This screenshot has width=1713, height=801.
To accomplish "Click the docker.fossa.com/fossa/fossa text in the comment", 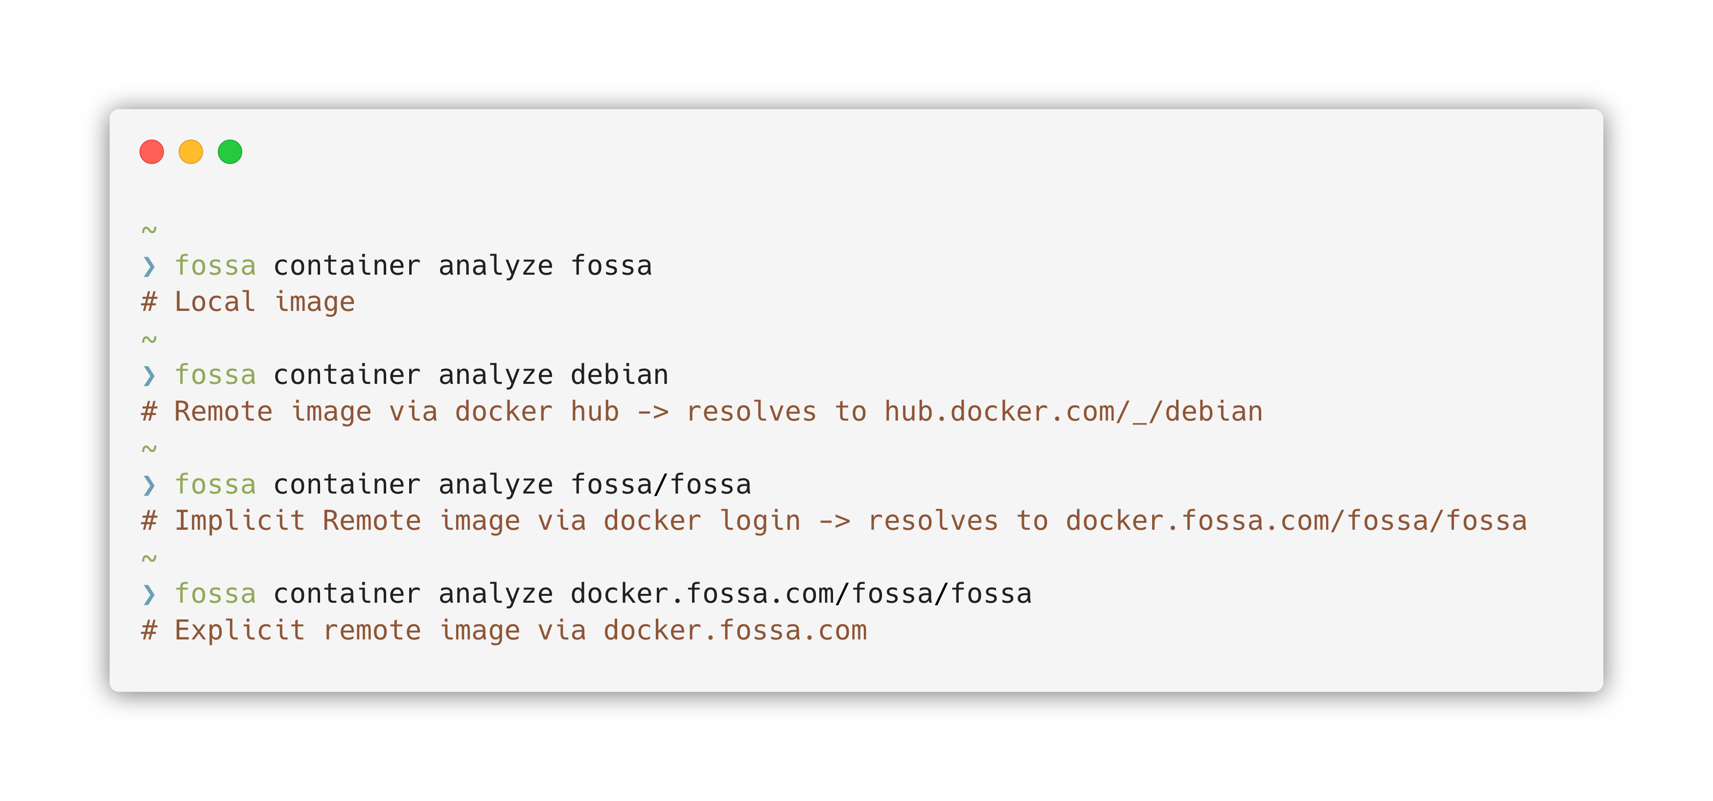I will [x=1296, y=521].
